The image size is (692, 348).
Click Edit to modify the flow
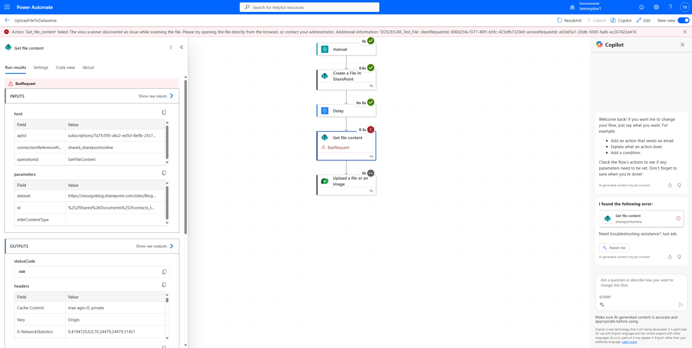coord(643,20)
